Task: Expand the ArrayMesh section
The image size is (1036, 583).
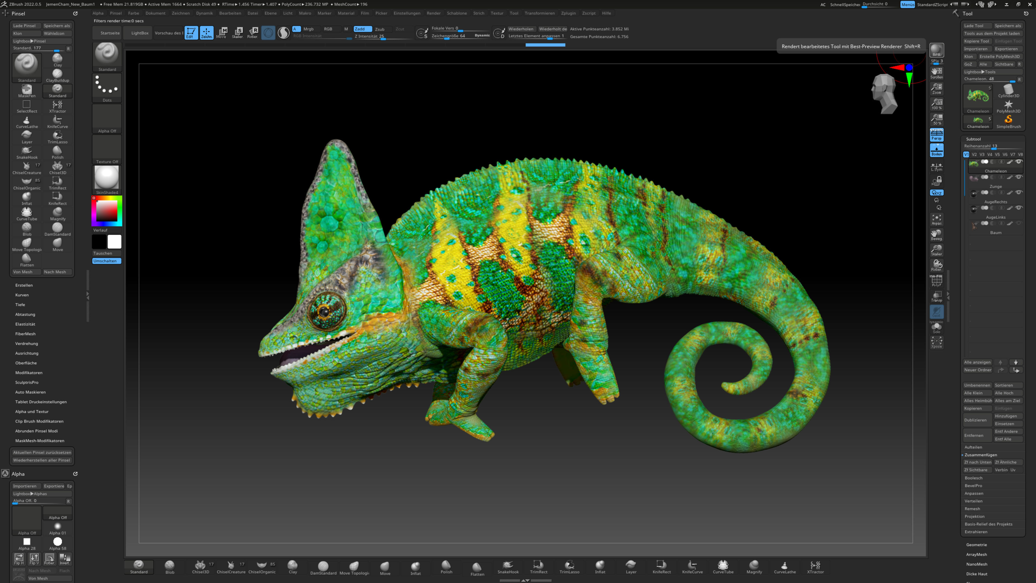Action: (x=976, y=554)
